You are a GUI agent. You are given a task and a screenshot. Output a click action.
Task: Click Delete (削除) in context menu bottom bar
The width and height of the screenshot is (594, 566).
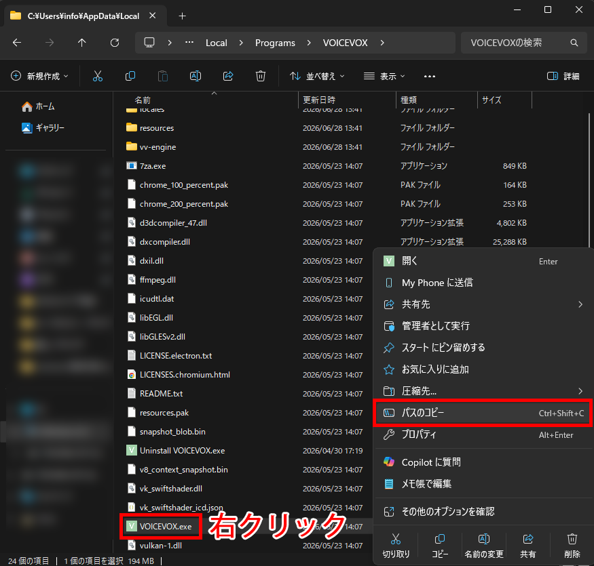pyautogui.click(x=572, y=546)
